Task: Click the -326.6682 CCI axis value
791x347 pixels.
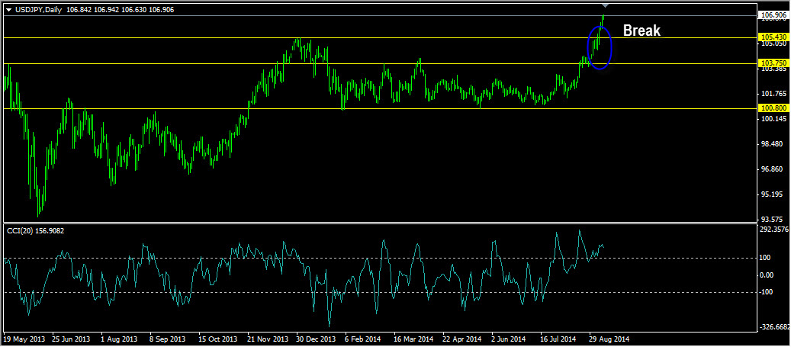Action: [x=774, y=327]
